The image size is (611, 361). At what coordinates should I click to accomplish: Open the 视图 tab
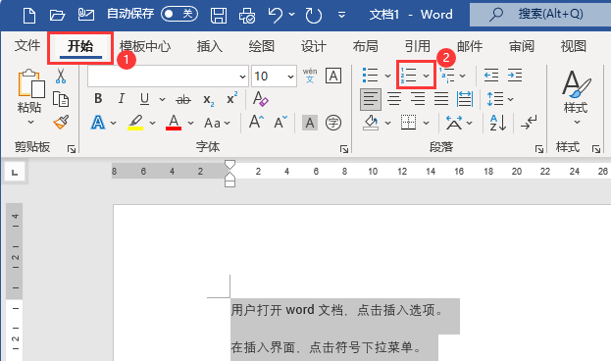coord(573,46)
